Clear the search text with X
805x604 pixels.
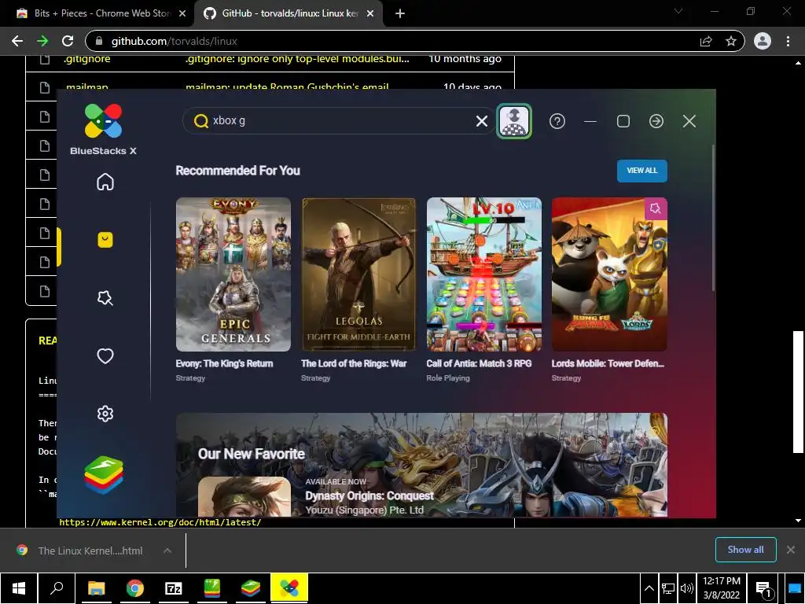click(482, 120)
